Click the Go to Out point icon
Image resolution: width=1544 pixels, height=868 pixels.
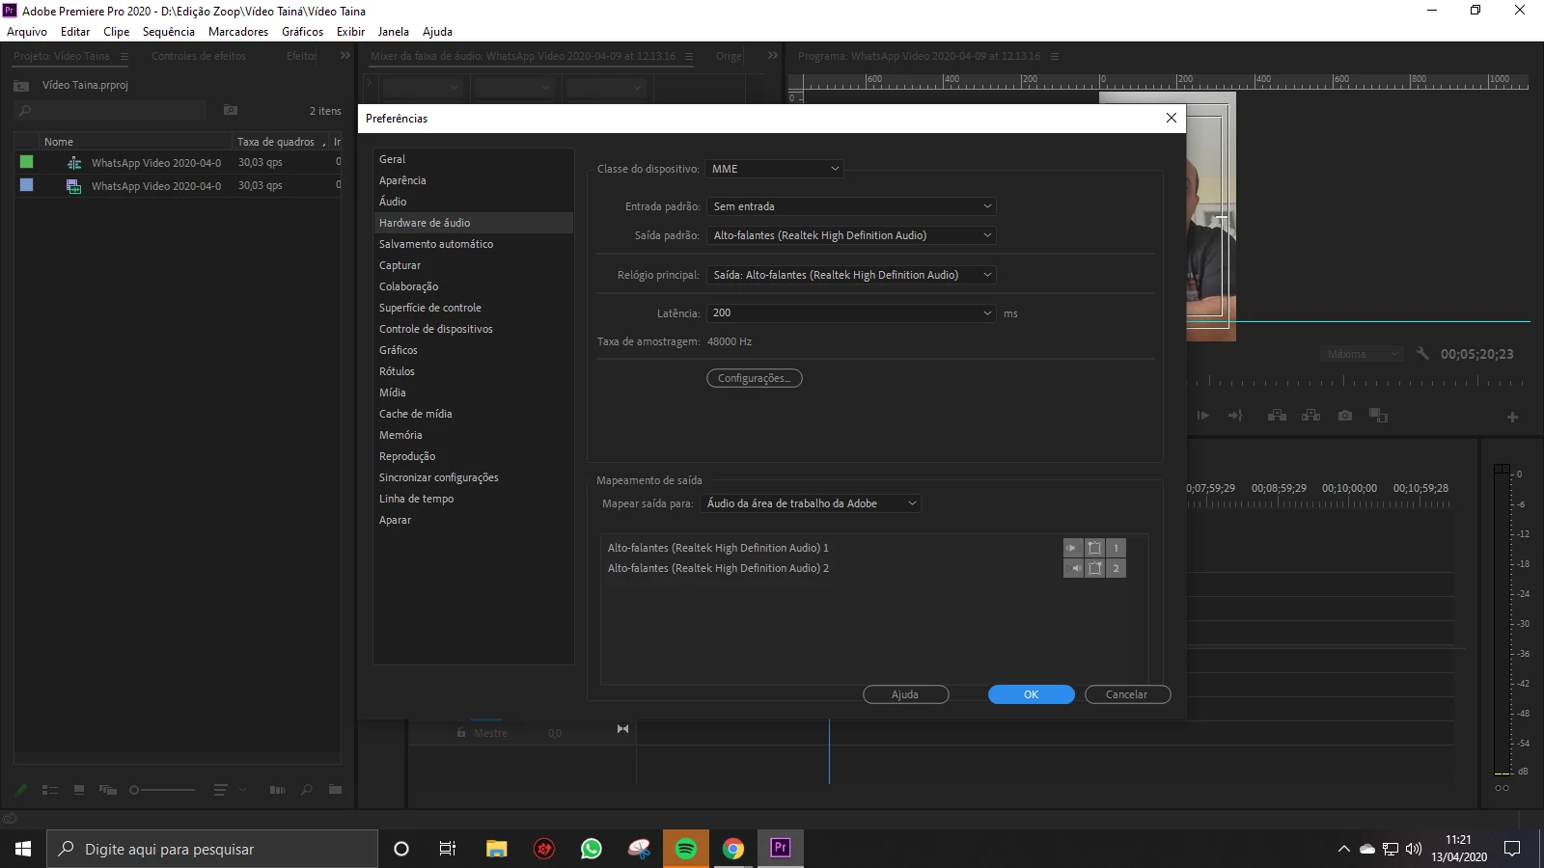click(x=1235, y=416)
